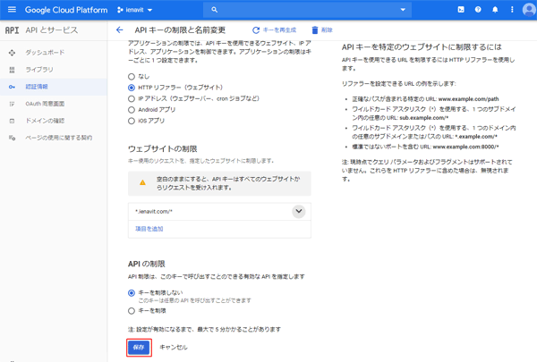Click the orange warning triangle icon
This screenshot has height=362, width=537.
point(142,182)
